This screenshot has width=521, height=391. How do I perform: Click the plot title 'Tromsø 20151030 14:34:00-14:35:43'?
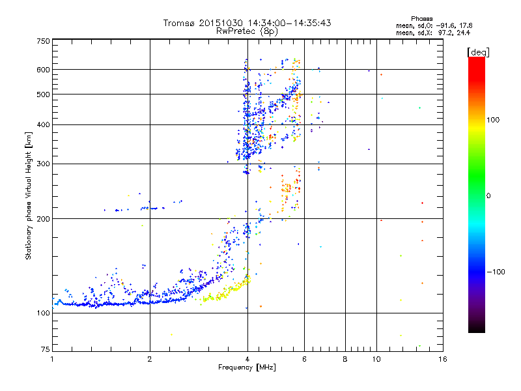pyautogui.click(x=247, y=23)
